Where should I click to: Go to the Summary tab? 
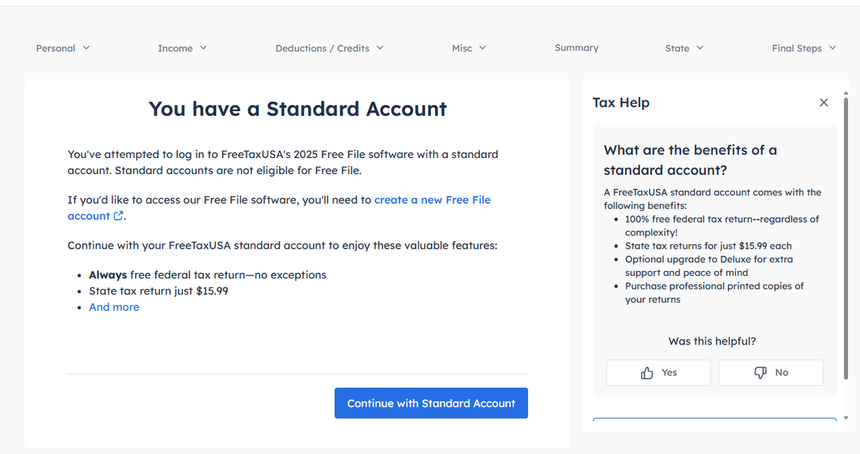pyautogui.click(x=576, y=48)
